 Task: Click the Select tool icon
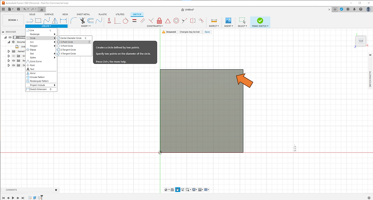tap(242, 21)
